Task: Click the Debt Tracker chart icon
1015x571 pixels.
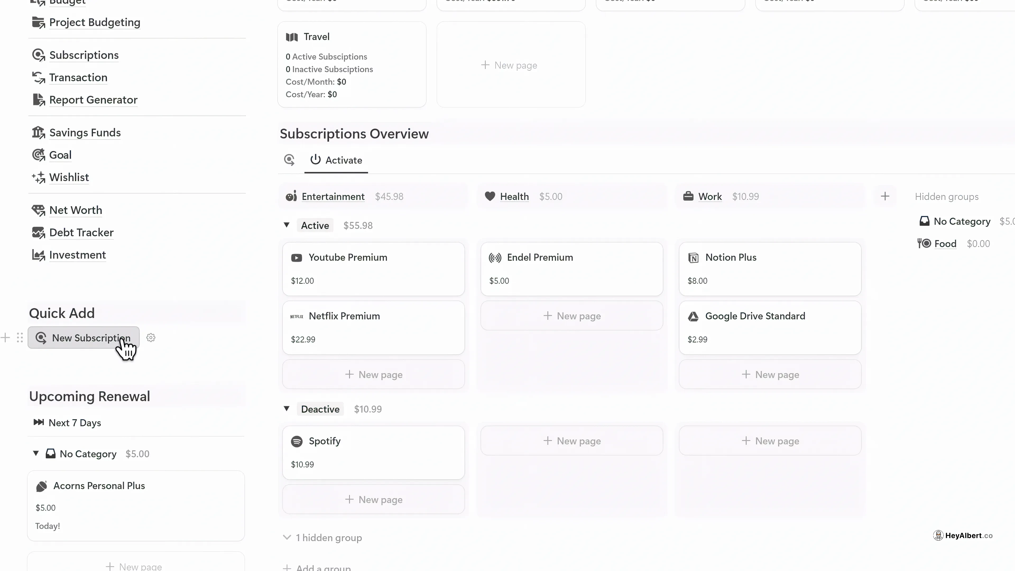Action: pos(38,233)
